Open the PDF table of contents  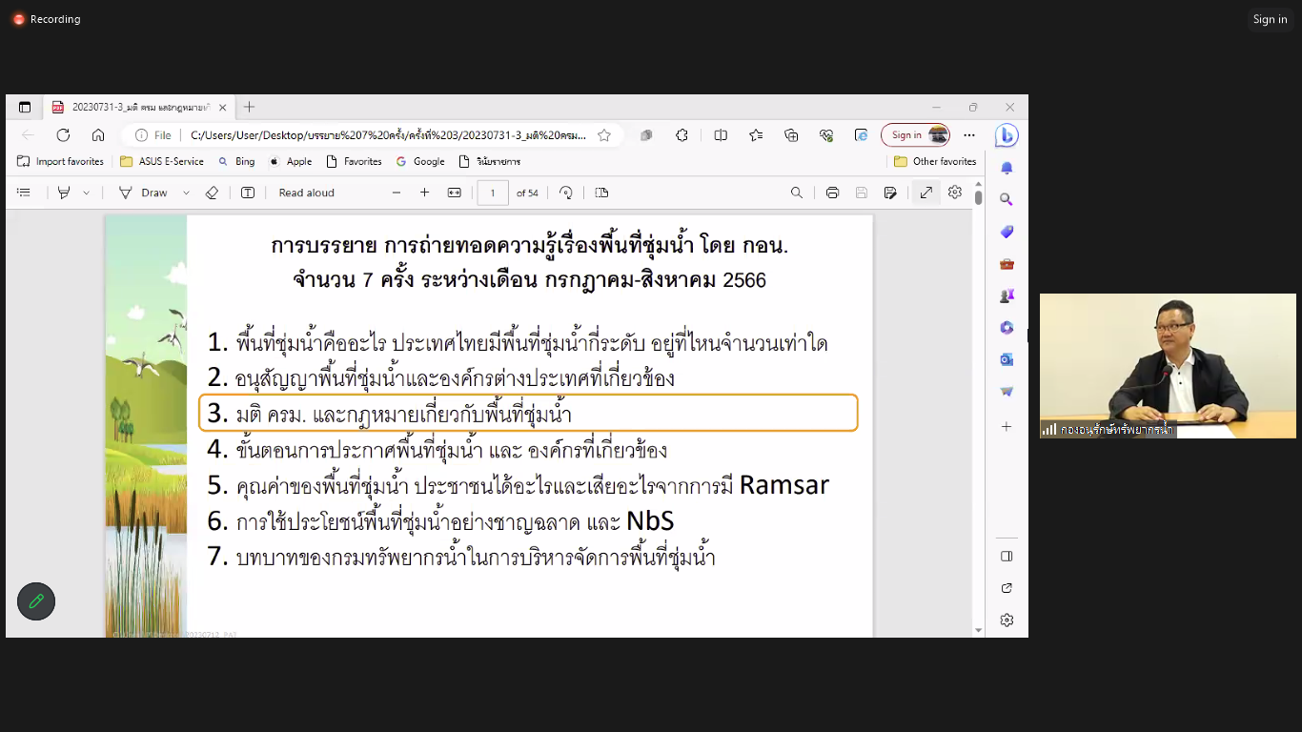[x=24, y=193]
